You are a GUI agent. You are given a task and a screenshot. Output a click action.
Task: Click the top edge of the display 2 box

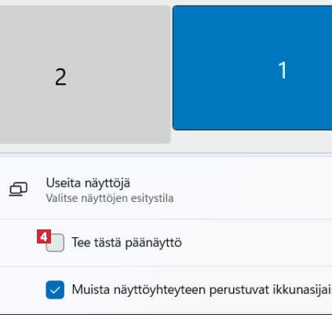pyautogui.click(x=85, y=5)
